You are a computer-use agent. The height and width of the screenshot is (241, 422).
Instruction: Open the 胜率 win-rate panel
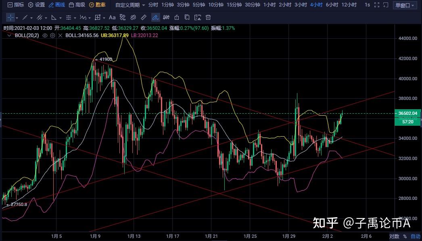point(97,5)
